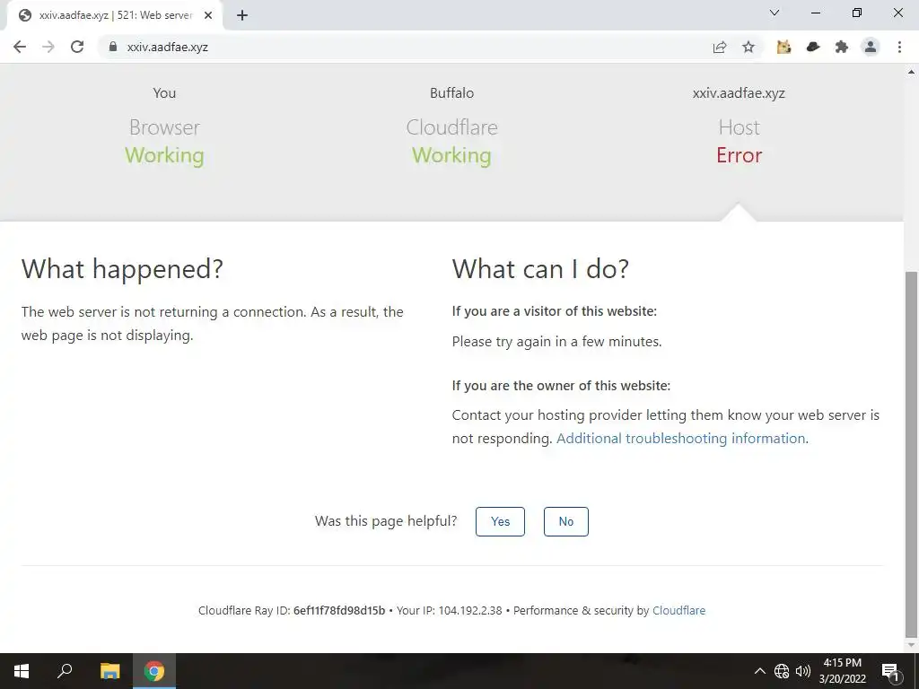Click the black hat extension icon
Screen dimensions: 919x689
click(x=813, y=47)
